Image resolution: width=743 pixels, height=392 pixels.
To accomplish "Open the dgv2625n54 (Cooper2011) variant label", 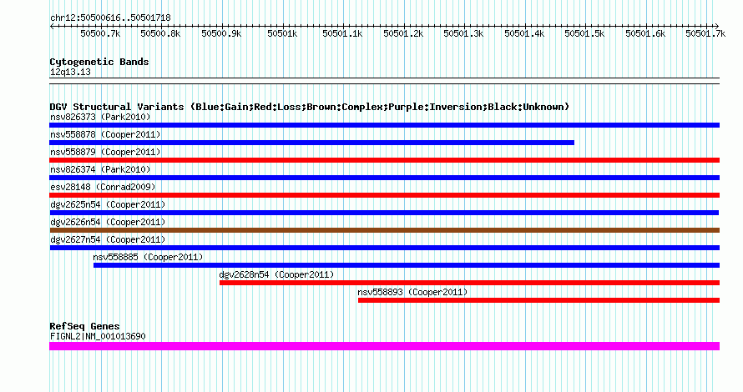I will click(108, 204).
